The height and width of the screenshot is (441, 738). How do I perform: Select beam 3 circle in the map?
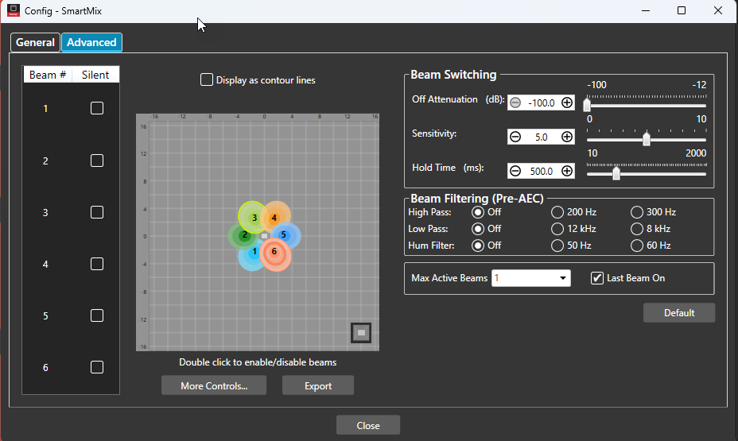coord(254,217)
